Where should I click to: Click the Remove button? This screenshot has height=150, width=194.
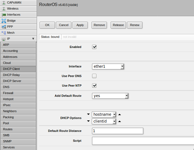(x=99, y=25)
